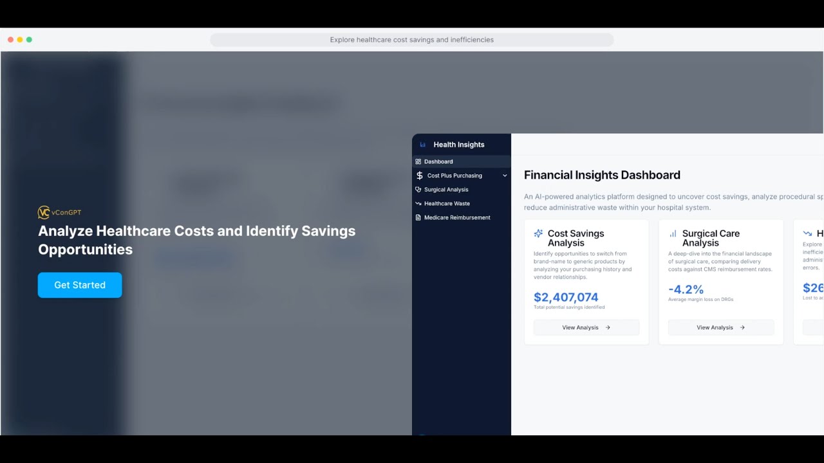Click the address bar reading Explore healthcare cost savings
This screenshot has width=824, height=463.
412,40
